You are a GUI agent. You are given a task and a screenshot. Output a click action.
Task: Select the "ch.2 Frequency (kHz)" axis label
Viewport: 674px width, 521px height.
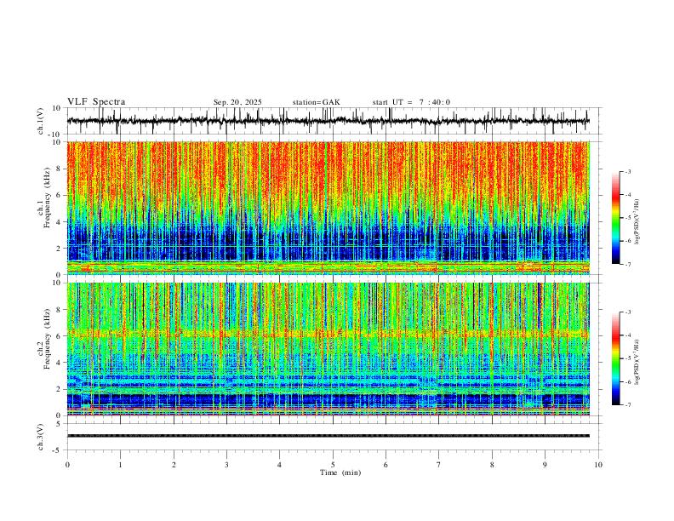click(x=44, y=338)
